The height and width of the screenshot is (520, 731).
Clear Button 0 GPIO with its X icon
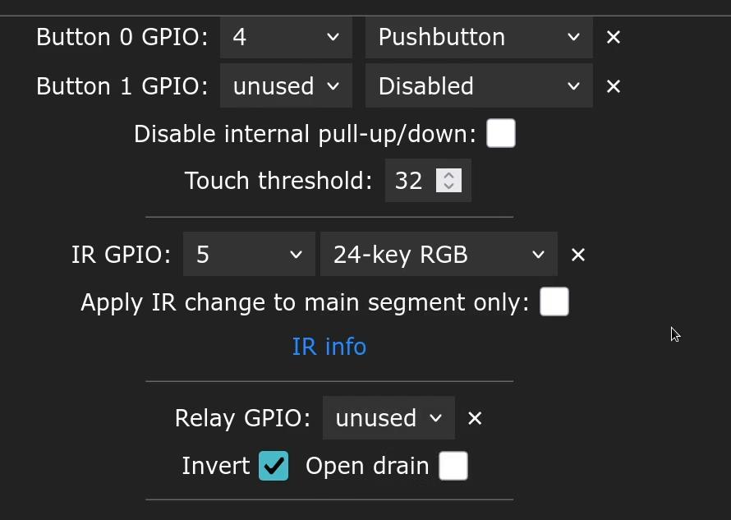pos(613,37)
